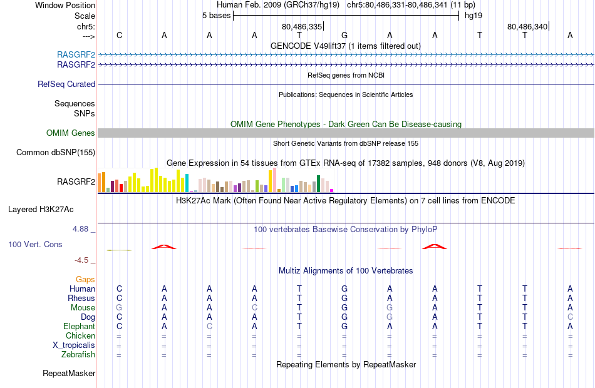Click the olive PhyloP mark under base C

click(x=119, y=250)
